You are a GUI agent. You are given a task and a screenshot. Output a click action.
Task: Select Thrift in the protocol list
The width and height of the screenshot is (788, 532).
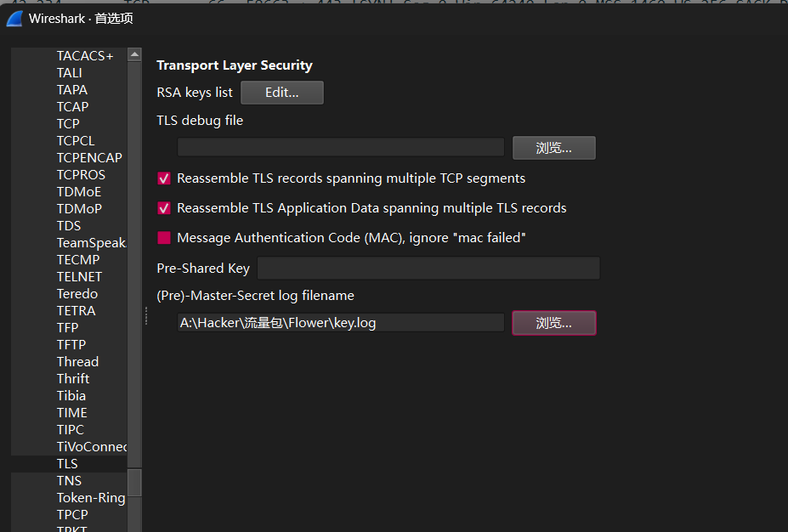pyautogui.click(x=73, y=379)
